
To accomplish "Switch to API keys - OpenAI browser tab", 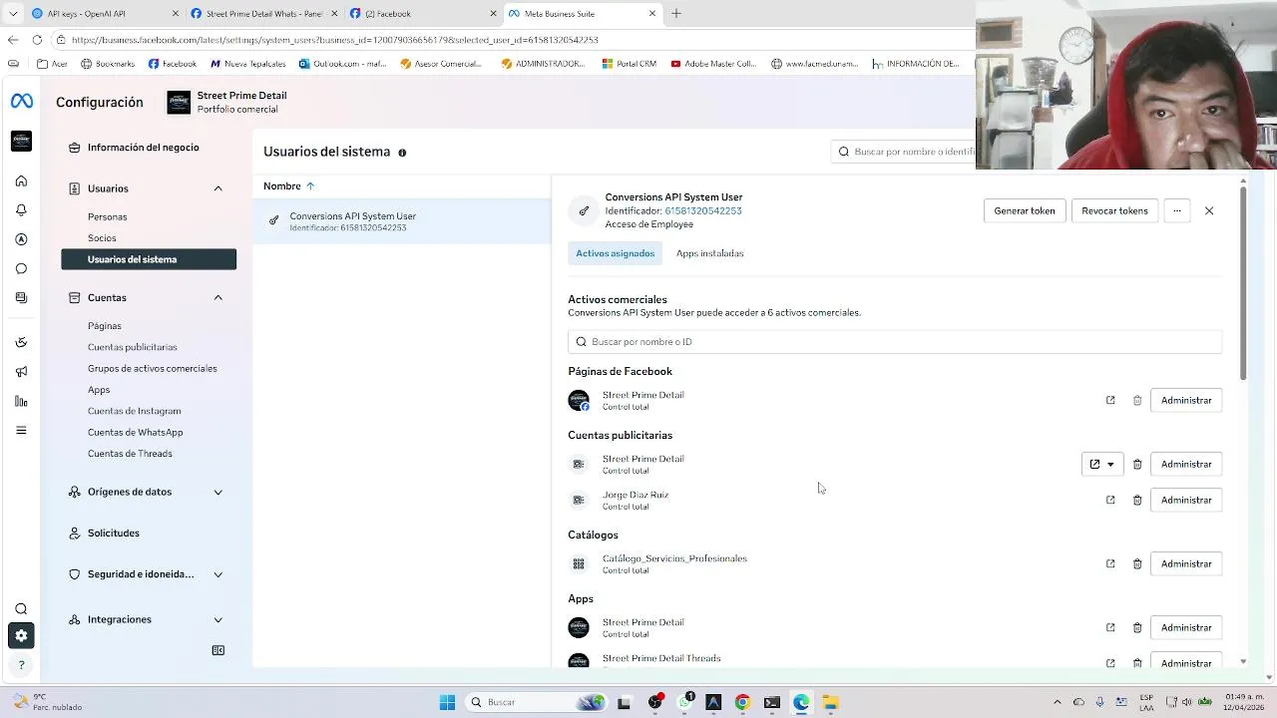I will [105, 14].
